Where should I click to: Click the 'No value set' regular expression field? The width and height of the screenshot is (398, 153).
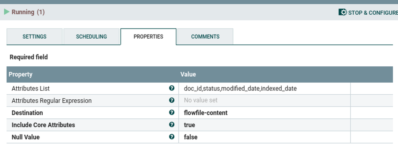coord(201,100)
